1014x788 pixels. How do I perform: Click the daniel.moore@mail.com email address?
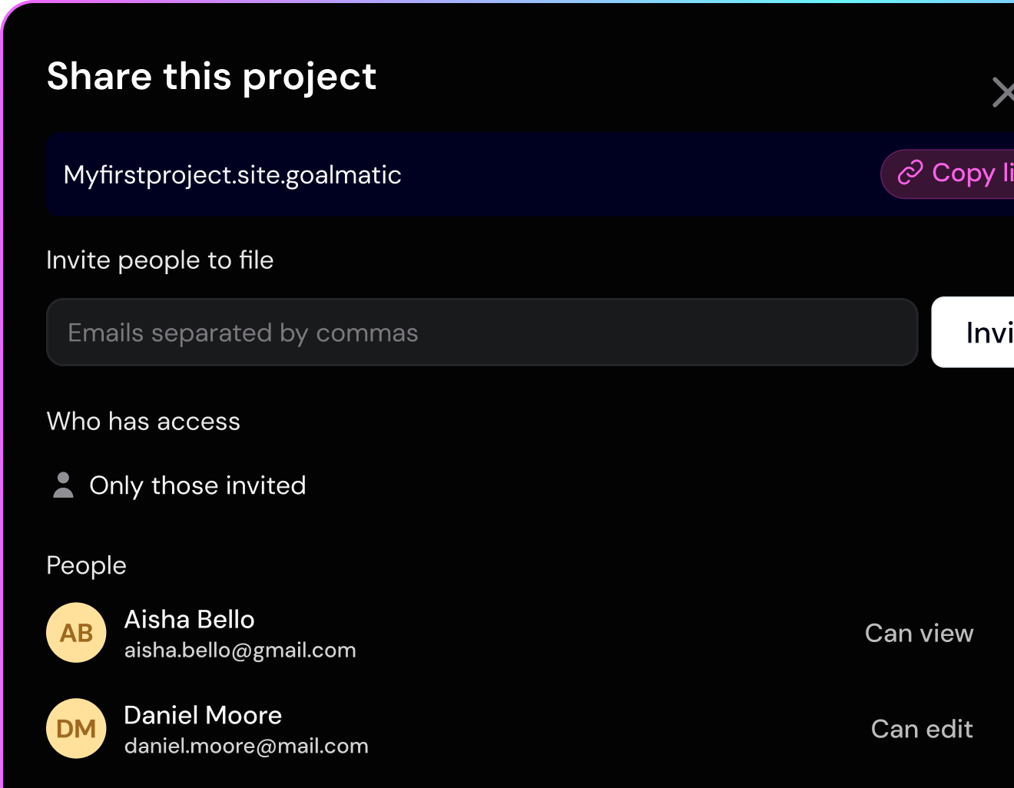246,747
